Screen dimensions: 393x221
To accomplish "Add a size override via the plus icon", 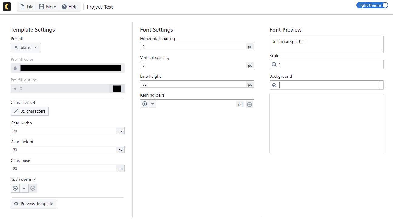I will click(x=15, y=188).
